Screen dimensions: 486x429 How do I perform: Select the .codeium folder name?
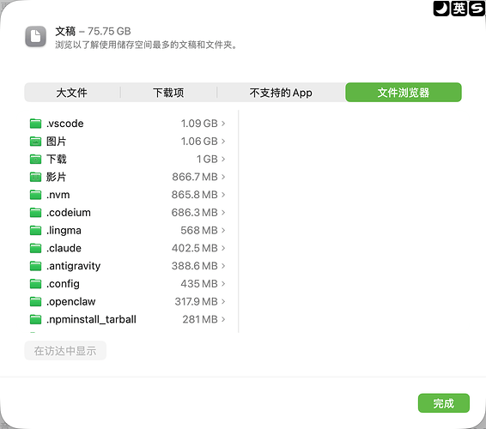pos(69,213)
